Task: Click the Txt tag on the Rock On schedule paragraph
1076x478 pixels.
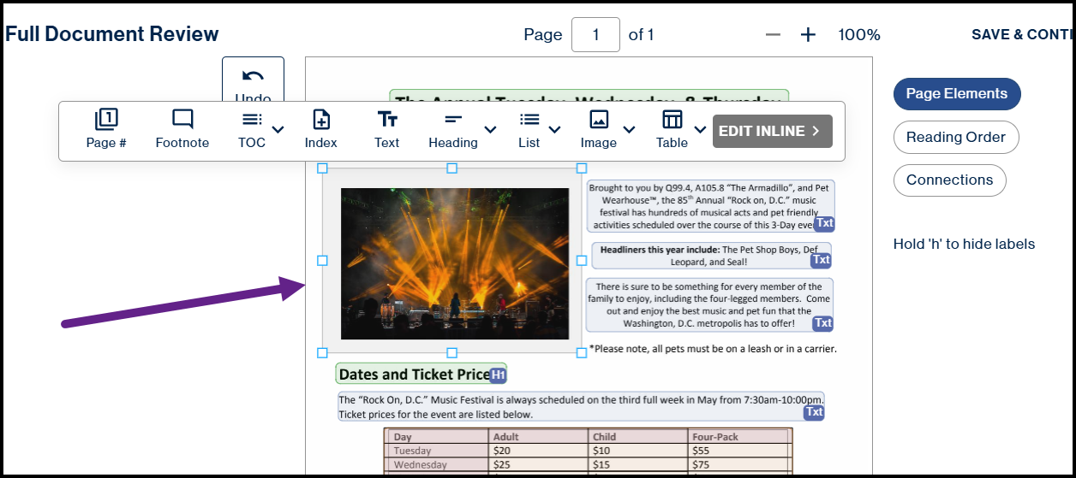Action: [814, 412]
